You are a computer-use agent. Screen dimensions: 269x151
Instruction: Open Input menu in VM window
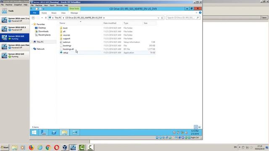[52, 5]
